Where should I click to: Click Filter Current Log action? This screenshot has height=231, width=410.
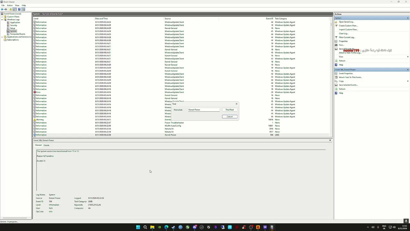click(x=347, y=37)
